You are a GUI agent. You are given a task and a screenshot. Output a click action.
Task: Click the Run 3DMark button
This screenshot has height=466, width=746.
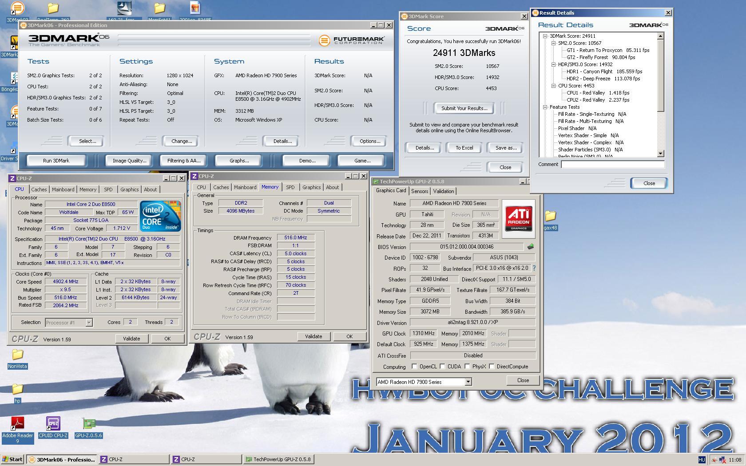[x=56, y=161]
